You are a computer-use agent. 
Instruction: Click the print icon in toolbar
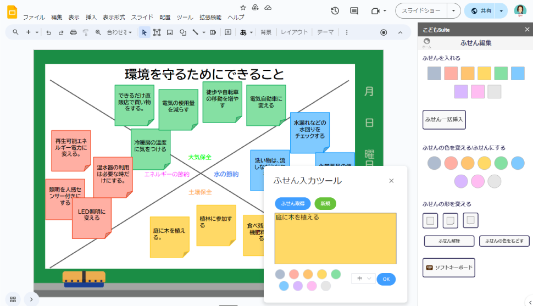[x=73, y=32]
